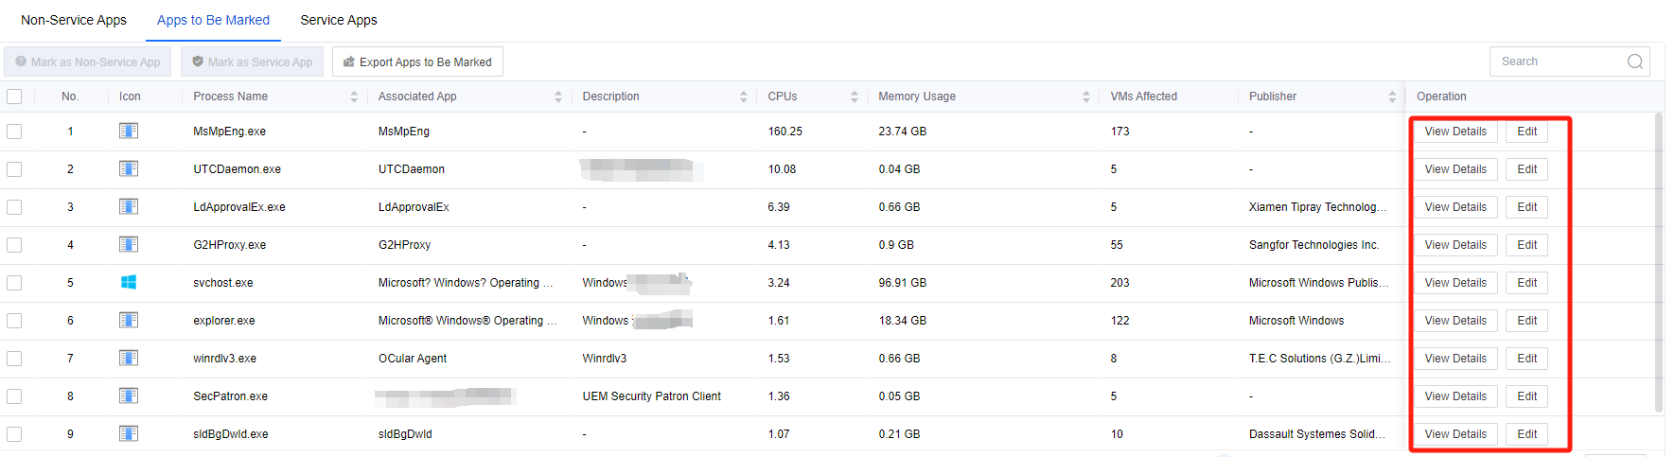
Task: Edit the explorer.exe entry
Action: coord(1527,321)
